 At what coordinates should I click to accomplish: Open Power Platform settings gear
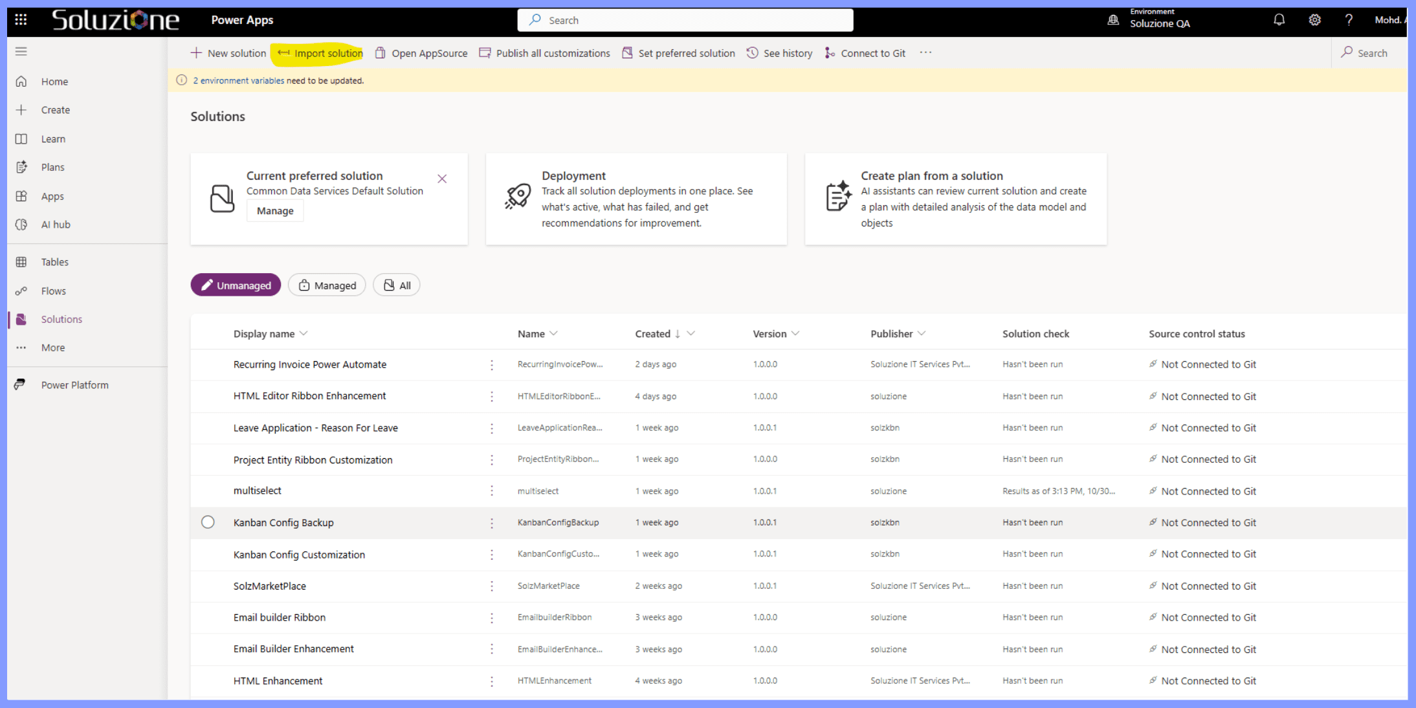coord(1314,19)
